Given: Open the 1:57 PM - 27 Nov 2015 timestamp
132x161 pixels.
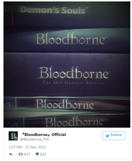Looking at the screenshot, I should coord(27,147).
